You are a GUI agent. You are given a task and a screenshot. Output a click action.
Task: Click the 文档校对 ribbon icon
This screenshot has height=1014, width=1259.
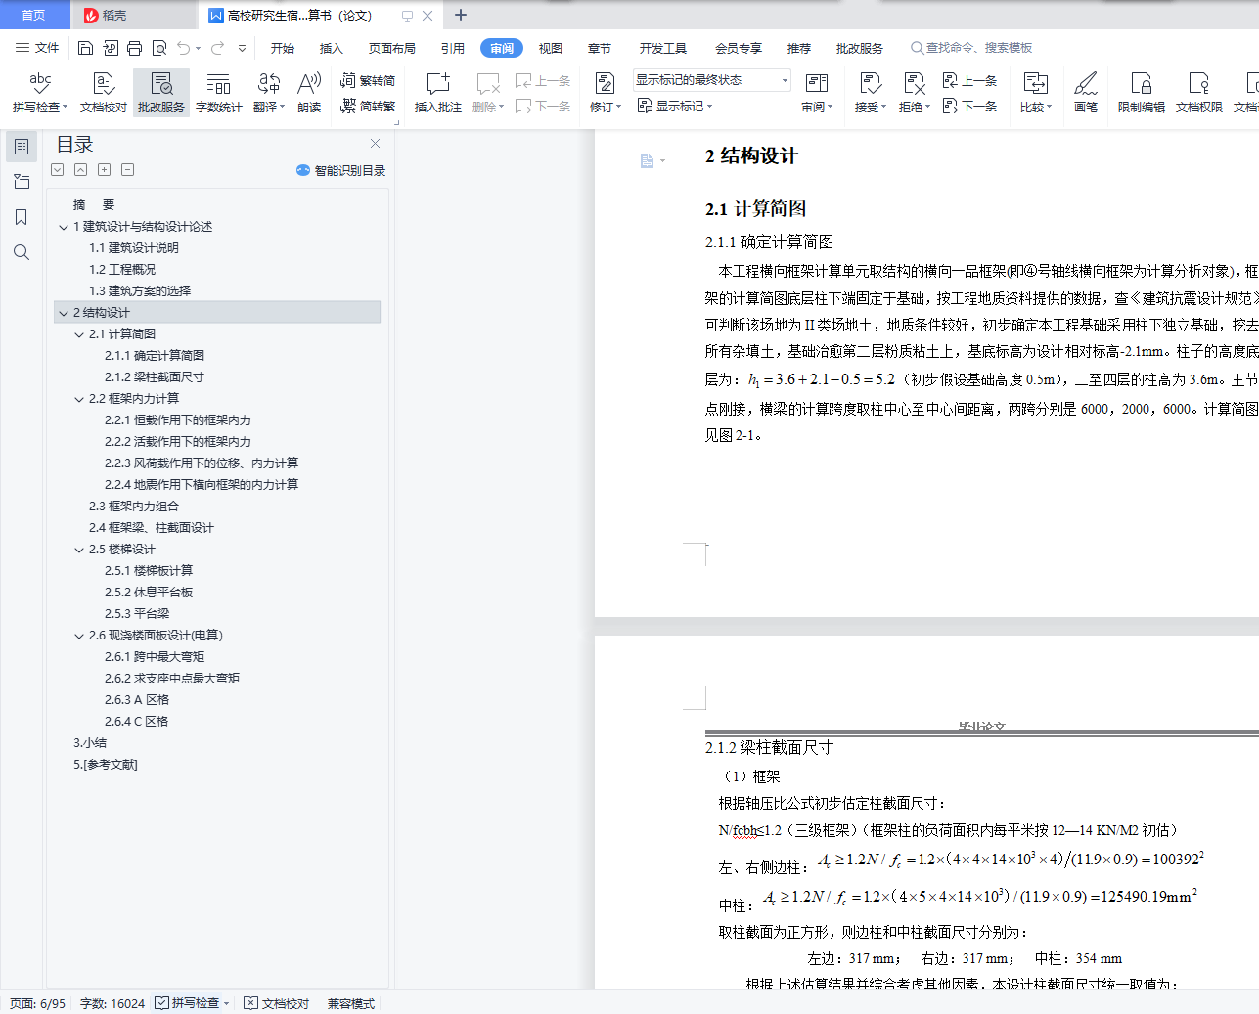pyautogui.click(x=104, y=93)
